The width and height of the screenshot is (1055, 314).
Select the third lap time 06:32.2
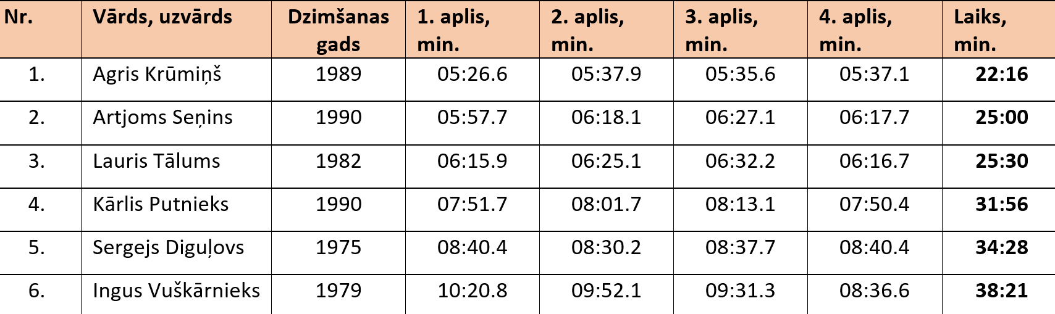tap(740, 161)
